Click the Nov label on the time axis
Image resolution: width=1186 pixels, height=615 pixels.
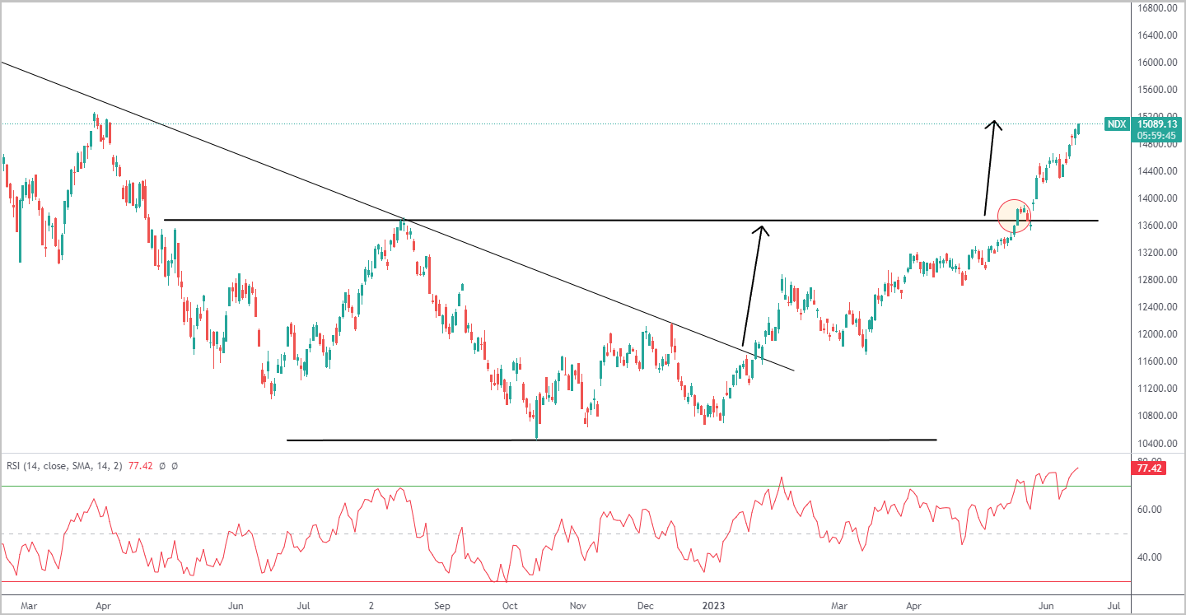[578, 606]
